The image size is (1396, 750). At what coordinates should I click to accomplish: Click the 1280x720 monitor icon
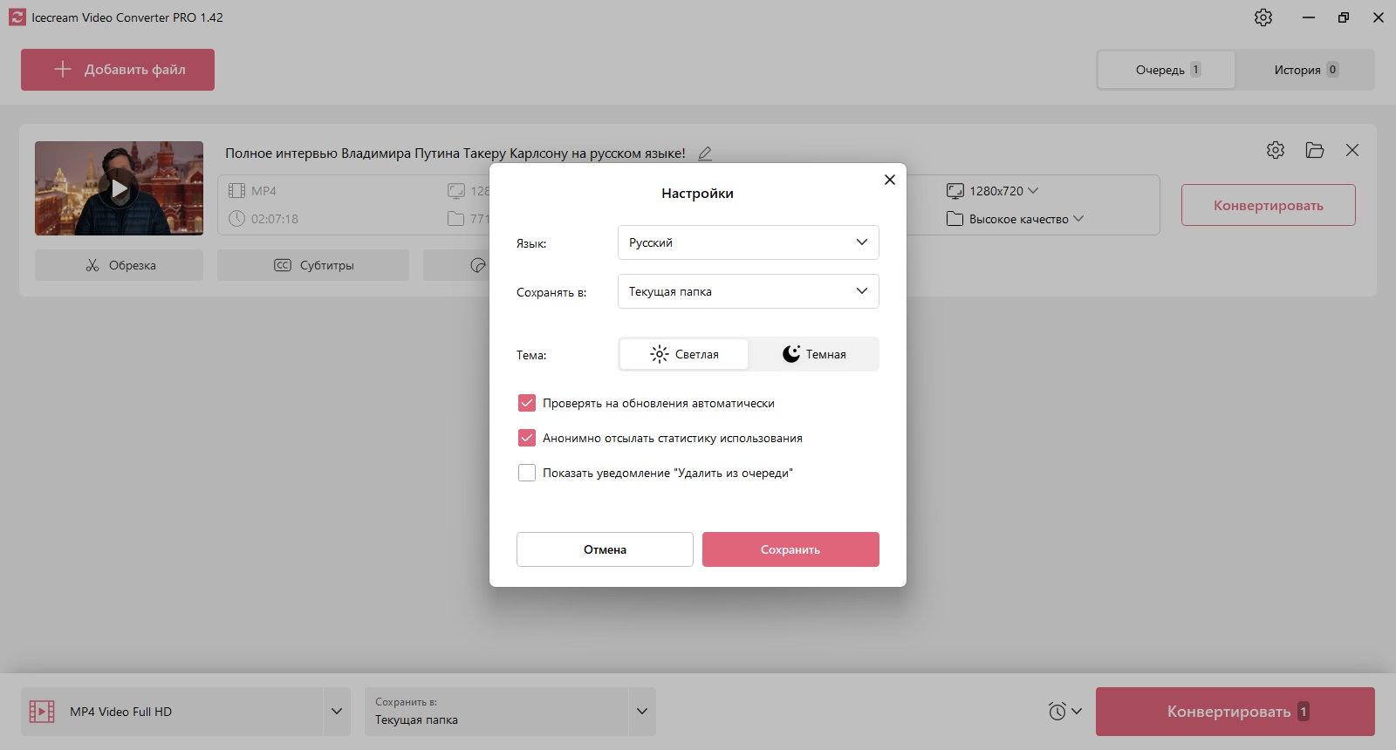click(x=955, y=191)
